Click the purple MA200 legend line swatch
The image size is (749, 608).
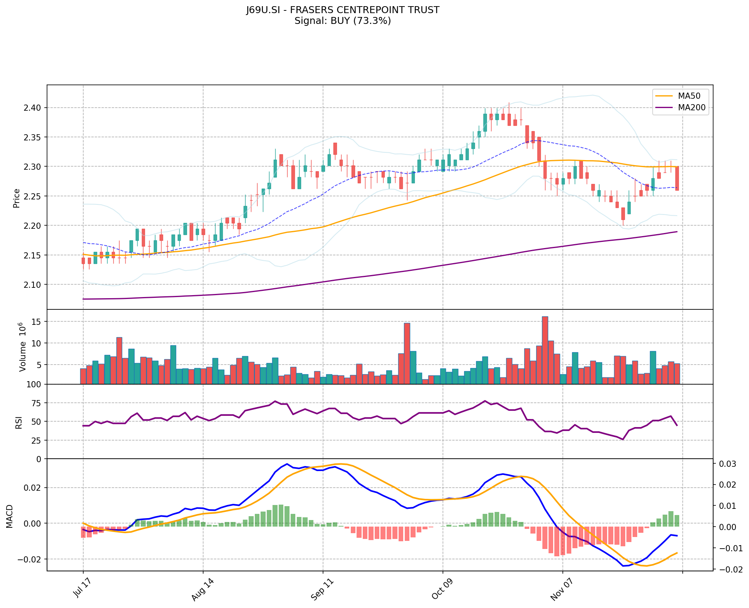tap(664, 108)
